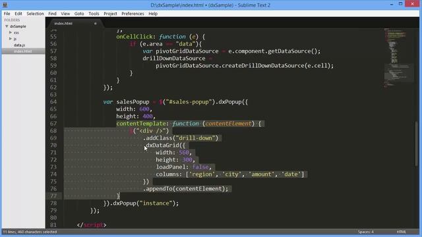Click the "data" string on line 56

click(x=185, y=44)
